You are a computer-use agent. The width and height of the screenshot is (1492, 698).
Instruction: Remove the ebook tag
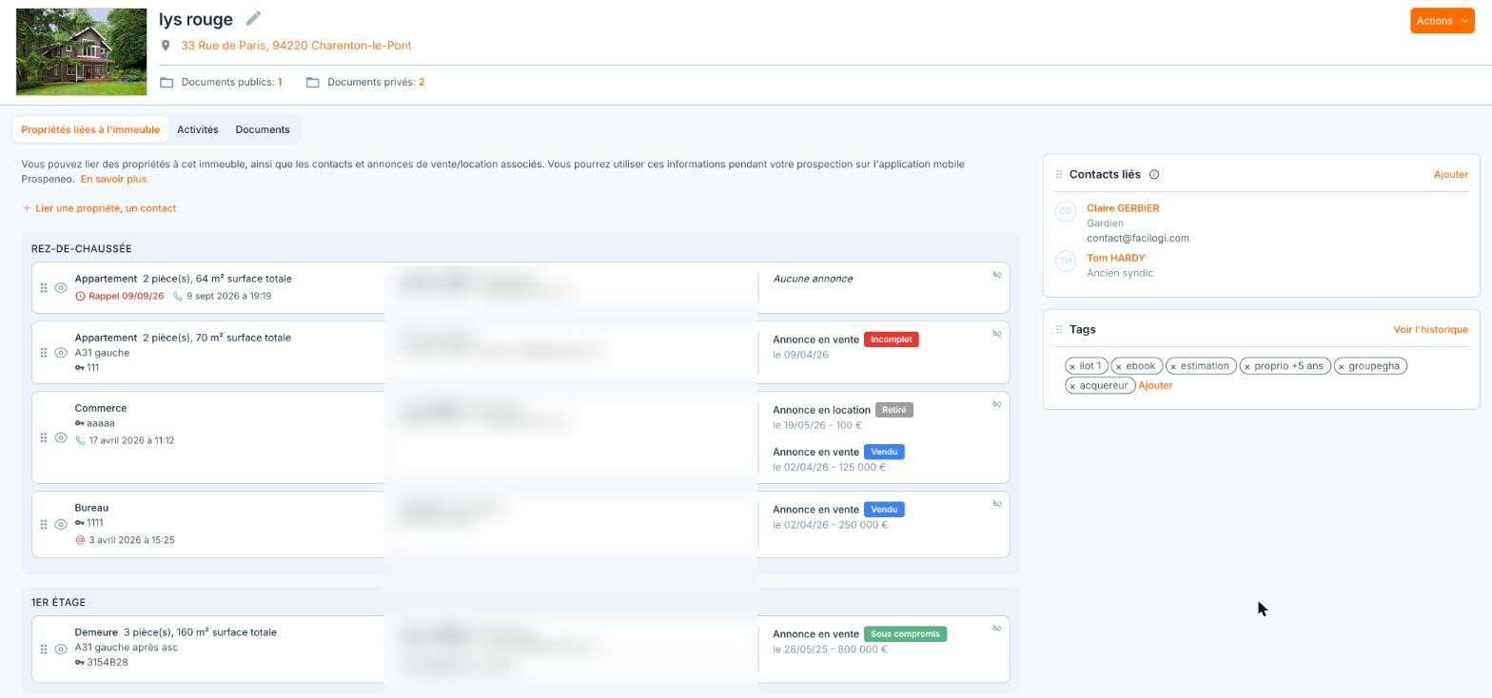[x=1119, y=367]
